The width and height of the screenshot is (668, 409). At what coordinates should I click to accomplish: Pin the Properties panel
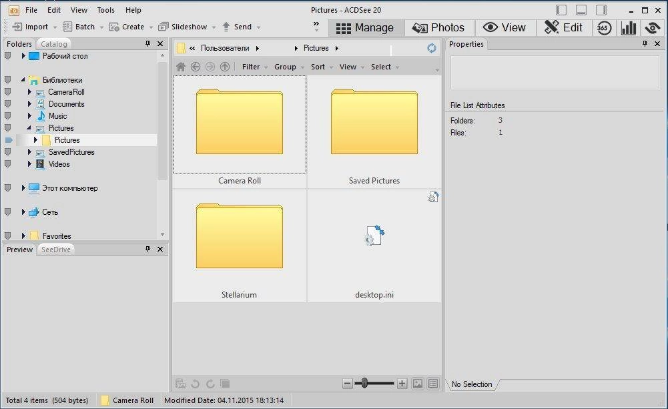click(645, 43)
